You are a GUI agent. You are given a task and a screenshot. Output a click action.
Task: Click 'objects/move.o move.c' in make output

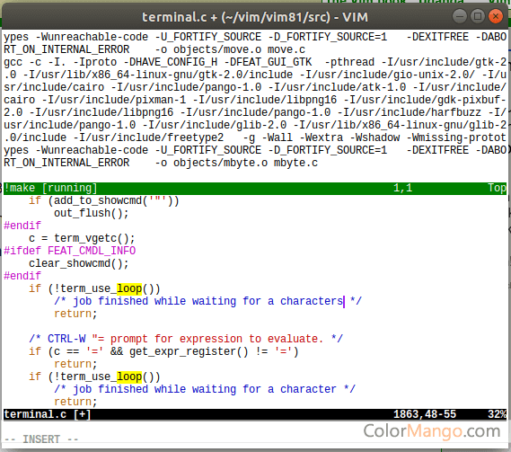tap(239, 49)
